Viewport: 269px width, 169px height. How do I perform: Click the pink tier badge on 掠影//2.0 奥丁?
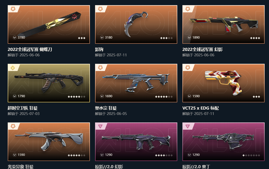[x=188, y=126]
